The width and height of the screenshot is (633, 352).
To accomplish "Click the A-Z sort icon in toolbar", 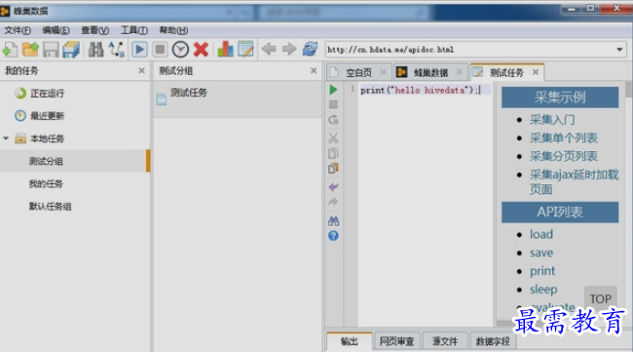I will coord(117,50).
